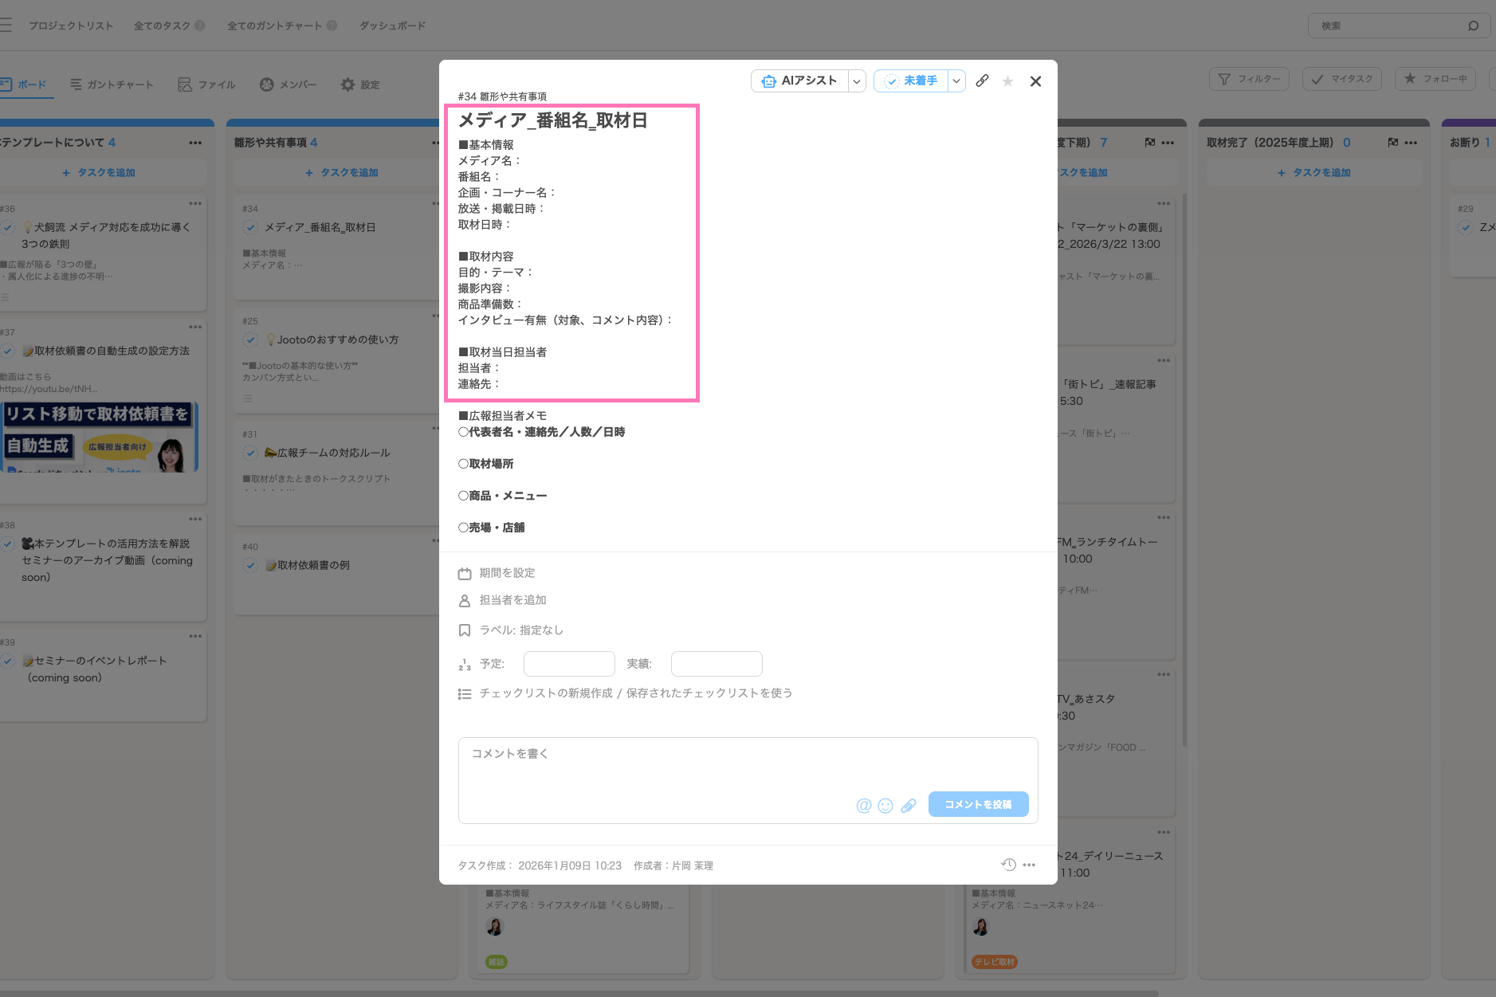Switch to the ガントチャート tab

[112, 84]
